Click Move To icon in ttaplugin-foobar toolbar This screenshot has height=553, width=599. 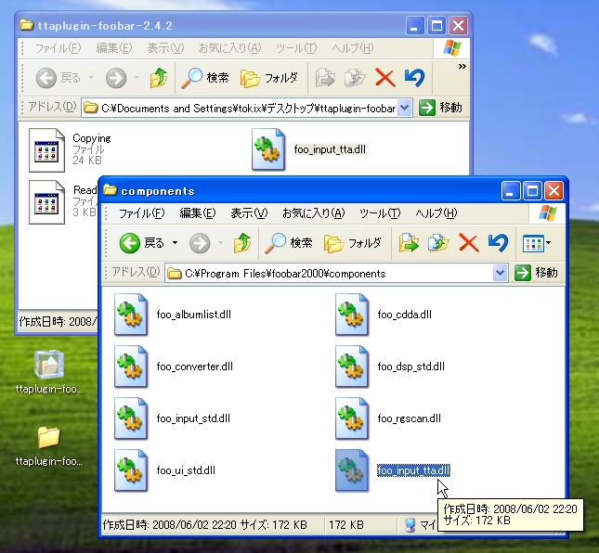(x=325, y=78)
